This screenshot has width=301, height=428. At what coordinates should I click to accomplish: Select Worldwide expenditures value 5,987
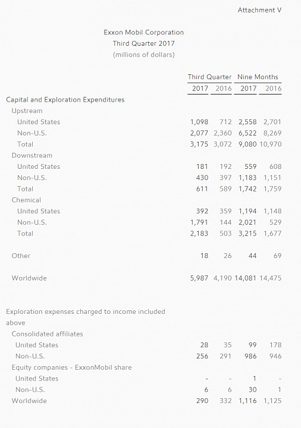pyautogui.click(x=199, y=278)
